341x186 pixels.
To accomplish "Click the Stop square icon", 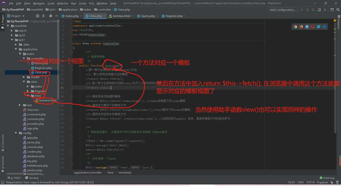I will (x=325, y=10).
